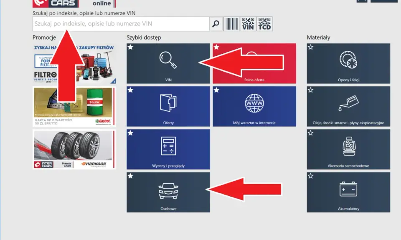Open the Osobowe car tile

[x=168, y=192]
